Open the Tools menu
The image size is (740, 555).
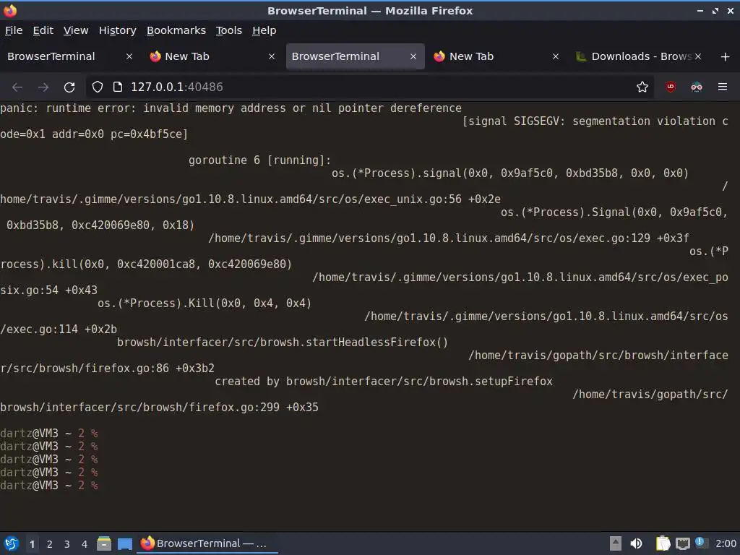[229, 30]
